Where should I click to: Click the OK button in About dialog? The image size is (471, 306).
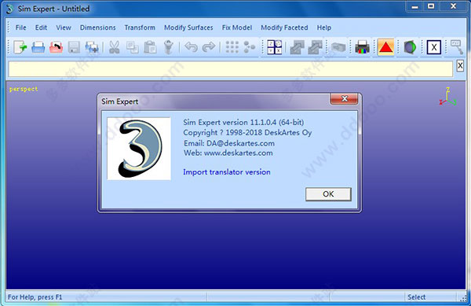(x=328, y=194)
